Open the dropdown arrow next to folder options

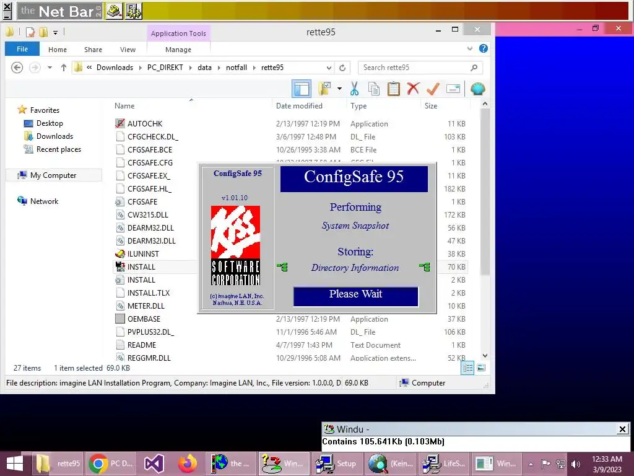tap(339, 89)
